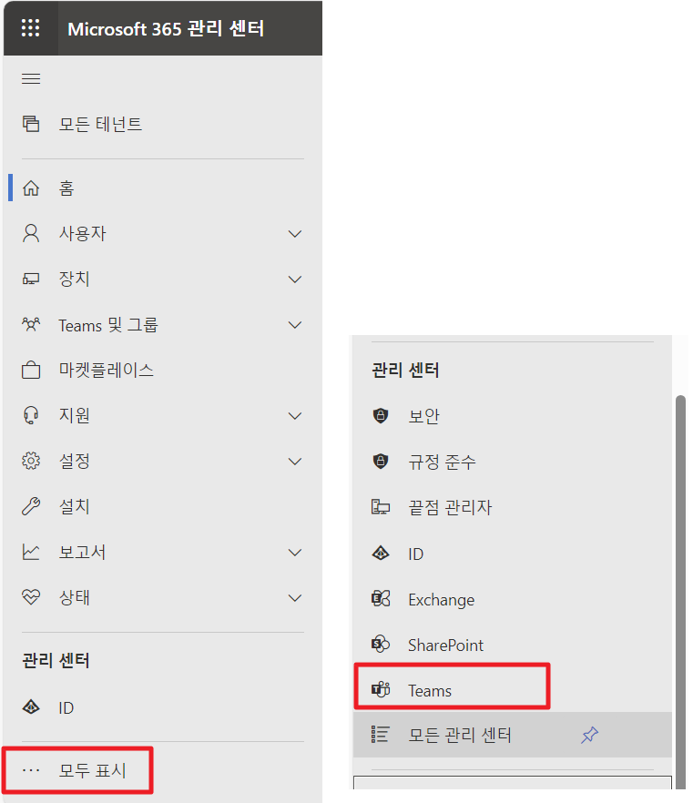
Task: Click the 보고서 label
Action: [83, 552]
